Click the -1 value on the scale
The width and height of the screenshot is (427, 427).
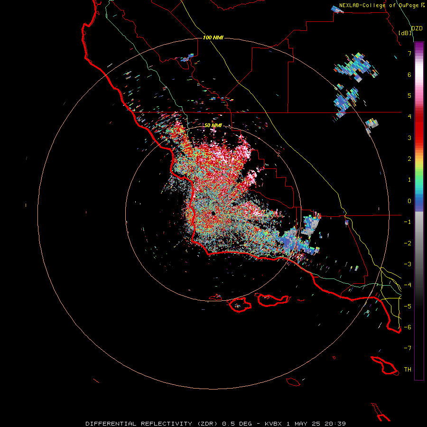408,222
